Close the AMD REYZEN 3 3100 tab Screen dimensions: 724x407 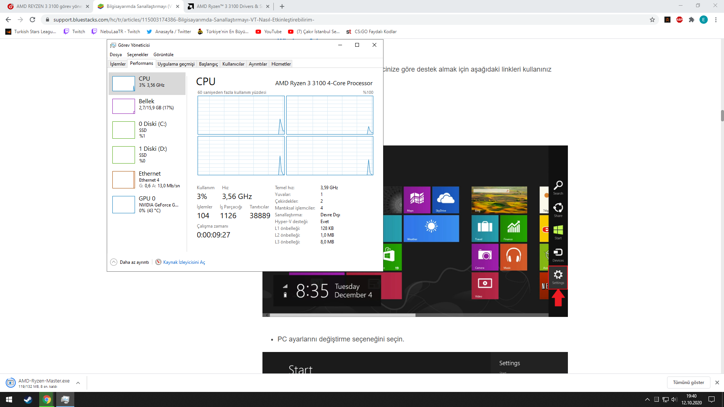(x=87, y=6)
